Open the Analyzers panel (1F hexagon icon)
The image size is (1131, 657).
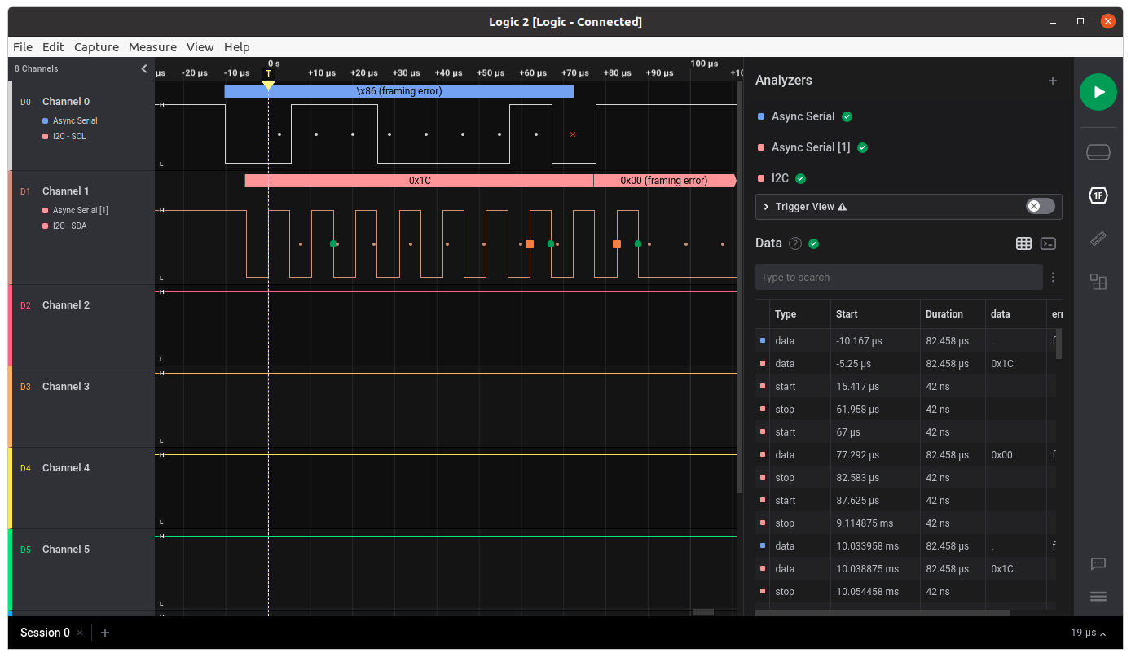[x=1098, y=195]
